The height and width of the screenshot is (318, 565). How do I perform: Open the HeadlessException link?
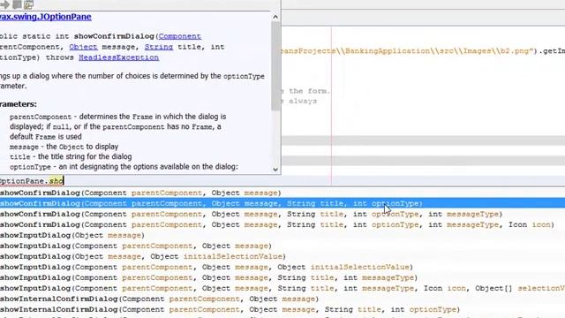pyautogui.click(x=118, y=57)
